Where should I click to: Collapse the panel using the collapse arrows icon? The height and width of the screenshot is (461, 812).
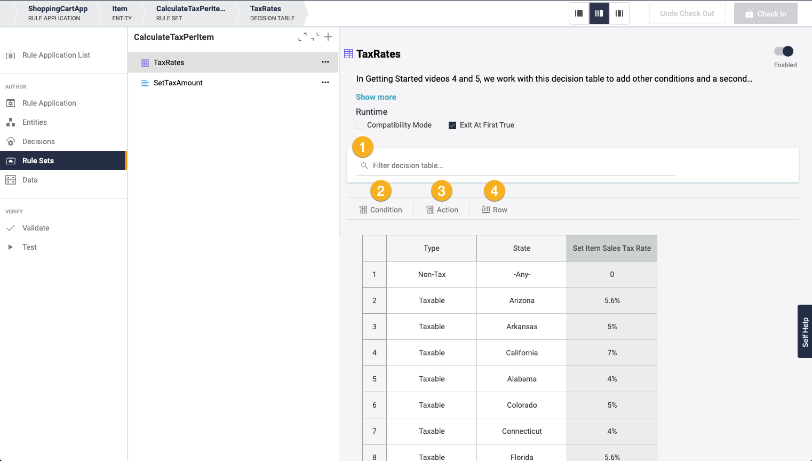[x=315, y=37]
